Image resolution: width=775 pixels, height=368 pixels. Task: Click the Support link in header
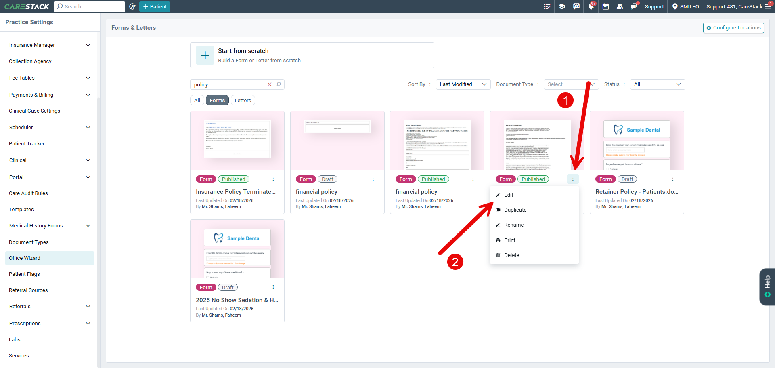tap(654, 6)
